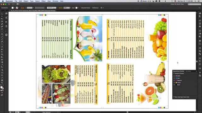The height and width of the screenshot is (113, 202).
Task: Click the Align options icon in control bar
Action: click(102, 8)
